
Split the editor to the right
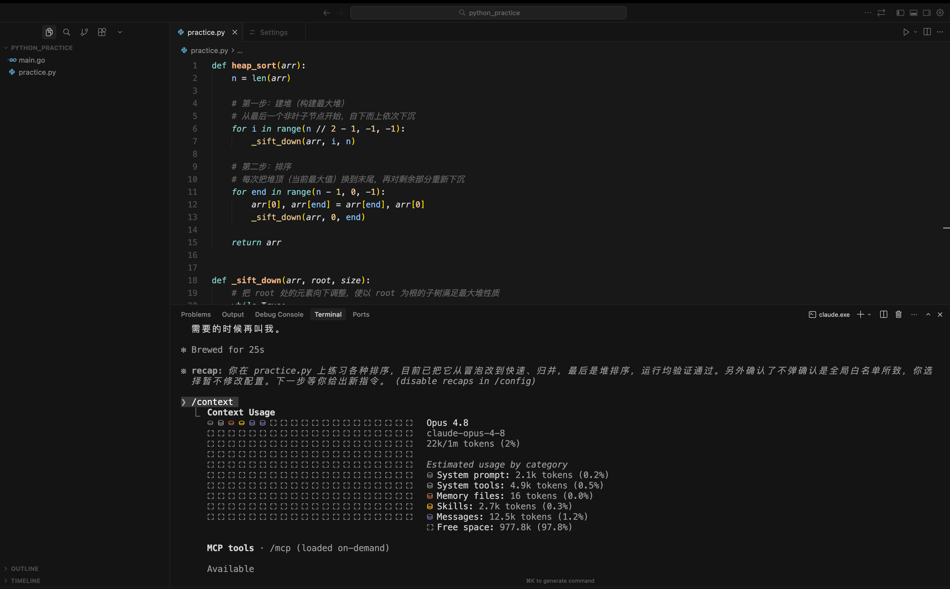click(927, 32)
